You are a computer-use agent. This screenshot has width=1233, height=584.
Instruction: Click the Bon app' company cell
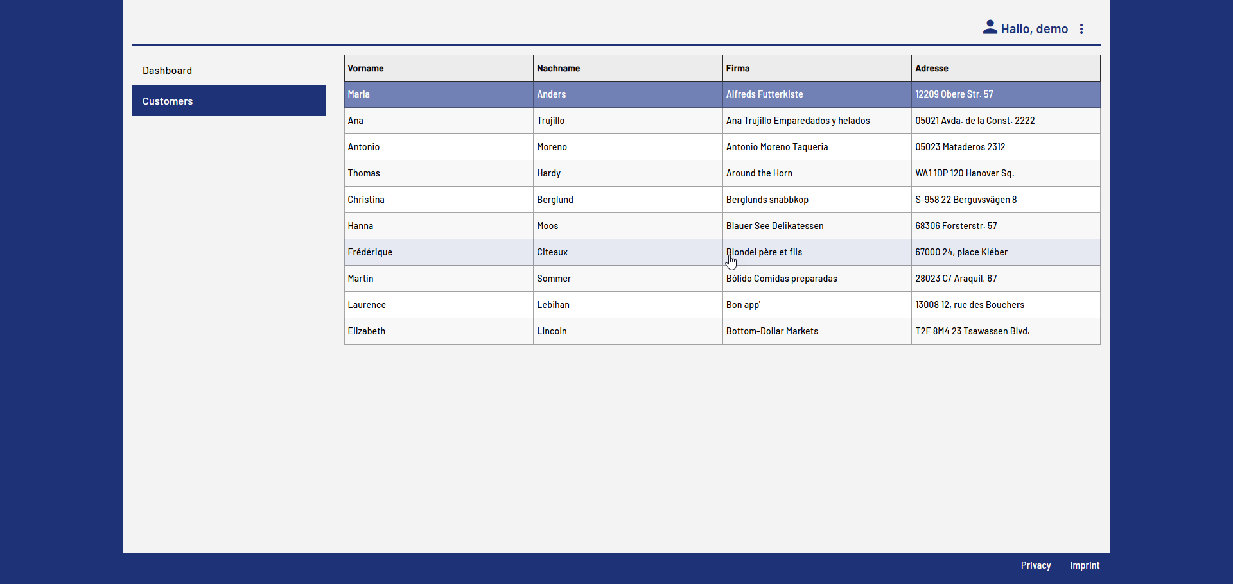click(x=743, y=305)
